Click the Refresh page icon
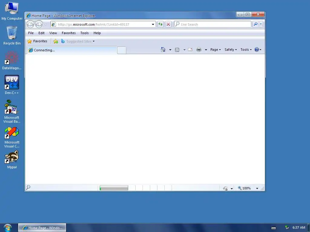The width and height of the screenshot is (310, 232). point(160,24)
